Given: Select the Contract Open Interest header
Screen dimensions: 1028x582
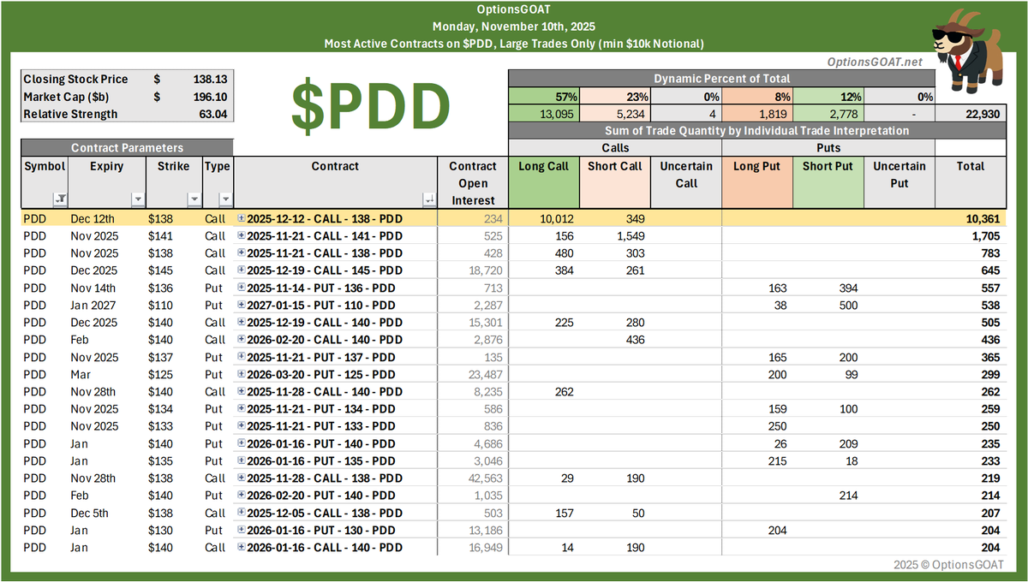Looking at the screenshot, I should click(x=473, y=183).
